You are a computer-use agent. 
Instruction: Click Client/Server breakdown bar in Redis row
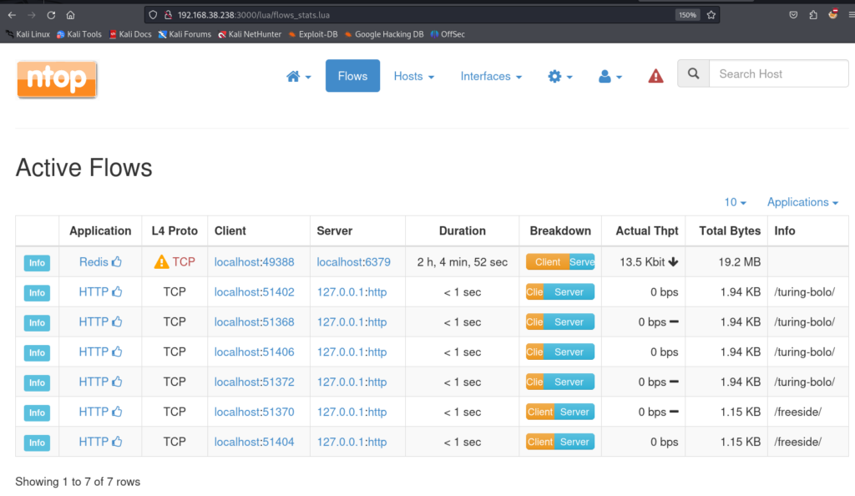tap(560, 262)
